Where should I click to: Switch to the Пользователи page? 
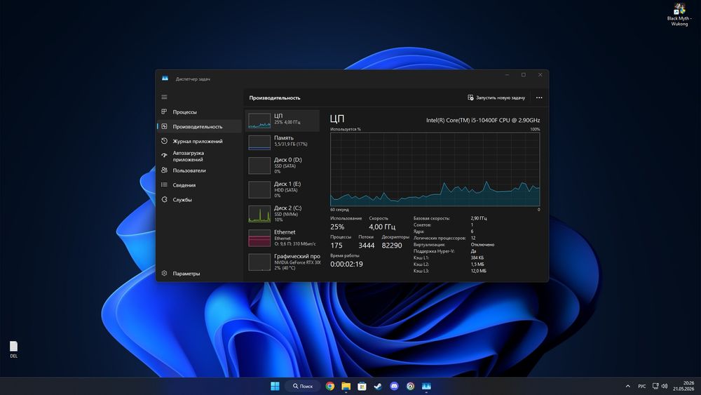coord(198,170)
